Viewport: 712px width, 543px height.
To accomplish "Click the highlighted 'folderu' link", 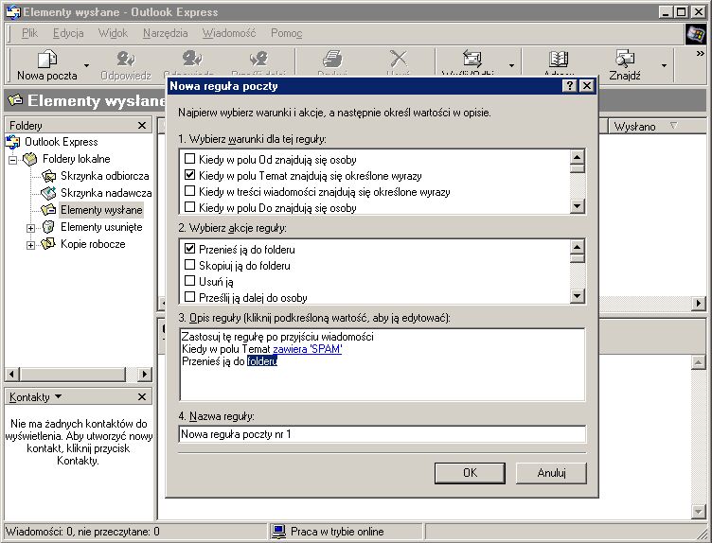I will (x=262, y=361).
